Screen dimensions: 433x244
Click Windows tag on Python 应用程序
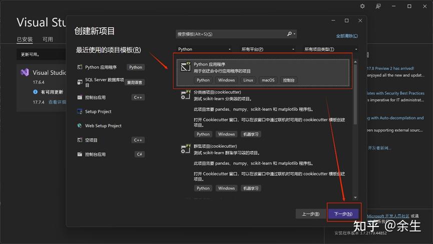coord(226,80)
